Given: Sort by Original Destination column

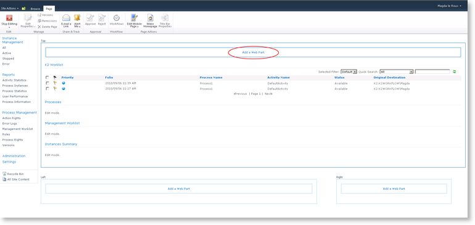Looking at the screenshot, I should coord(389,78).
